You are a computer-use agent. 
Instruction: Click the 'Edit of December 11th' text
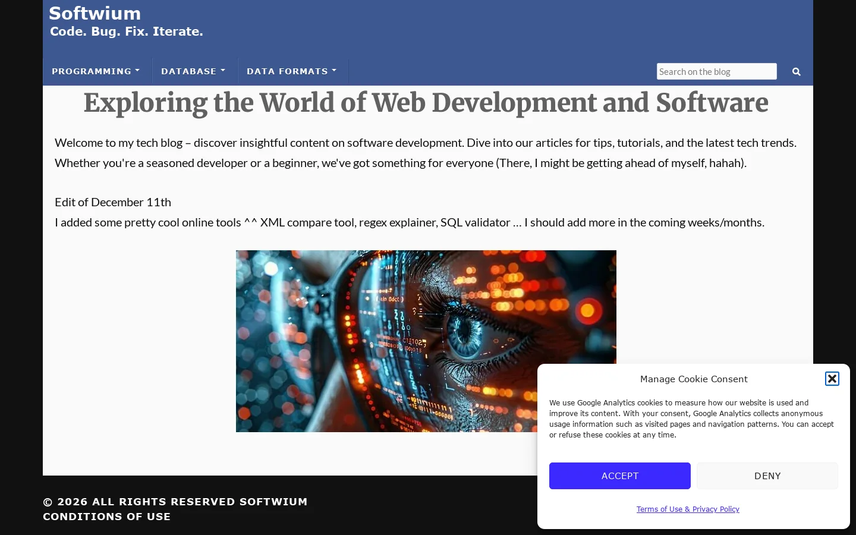(x=113, y=202)
